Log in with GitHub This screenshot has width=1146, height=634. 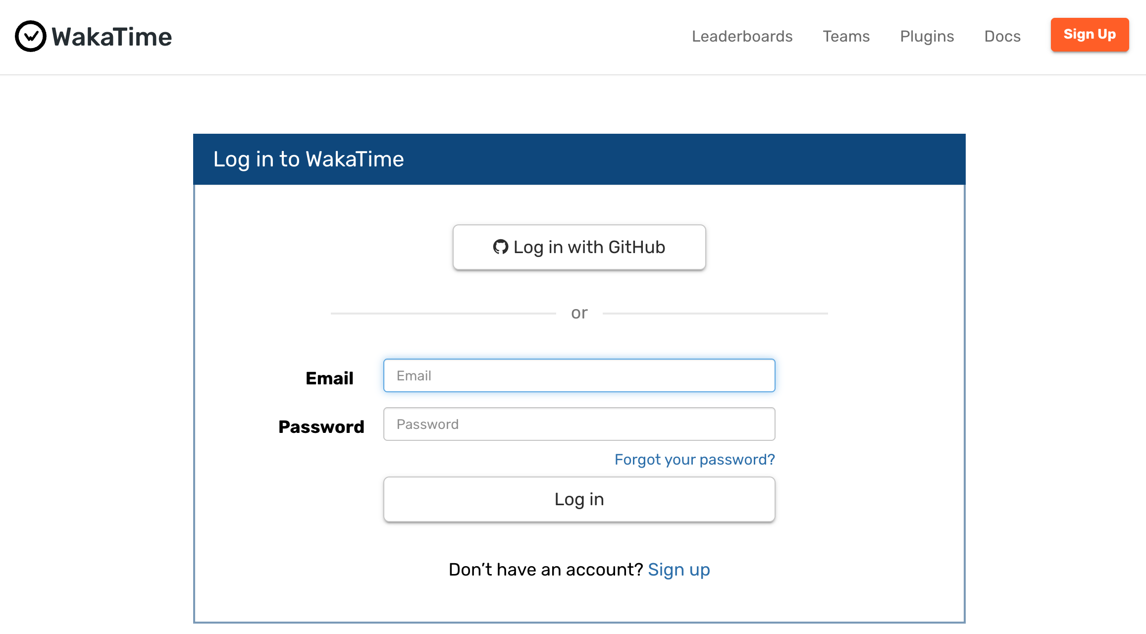point(579,247)
